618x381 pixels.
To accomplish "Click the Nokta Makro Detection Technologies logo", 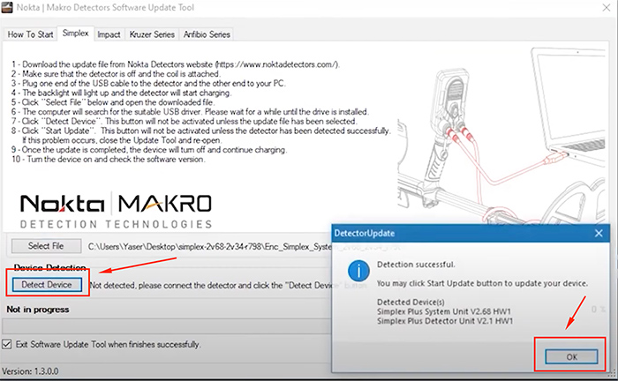I will [x=116, y=211].
